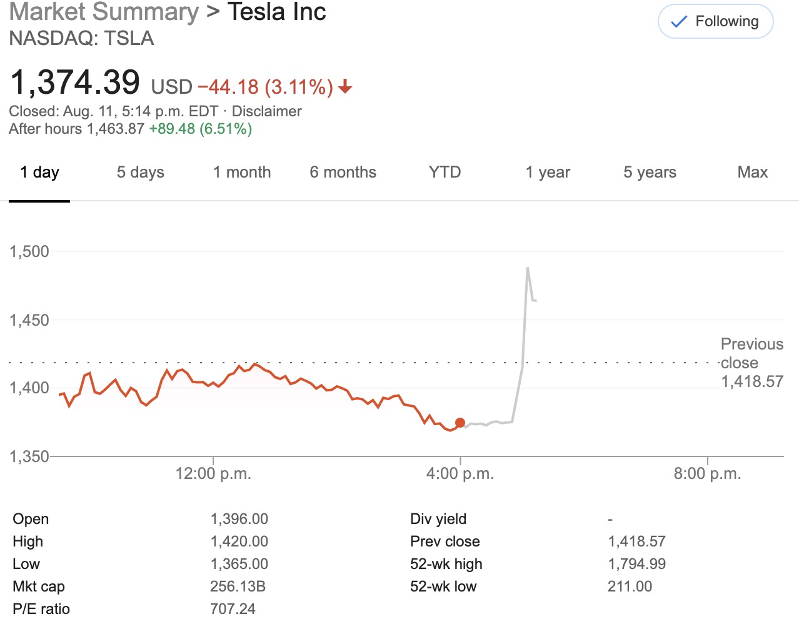
Task: Select the Max chart range
Action: pyautogui.click(x=751, y=172)
